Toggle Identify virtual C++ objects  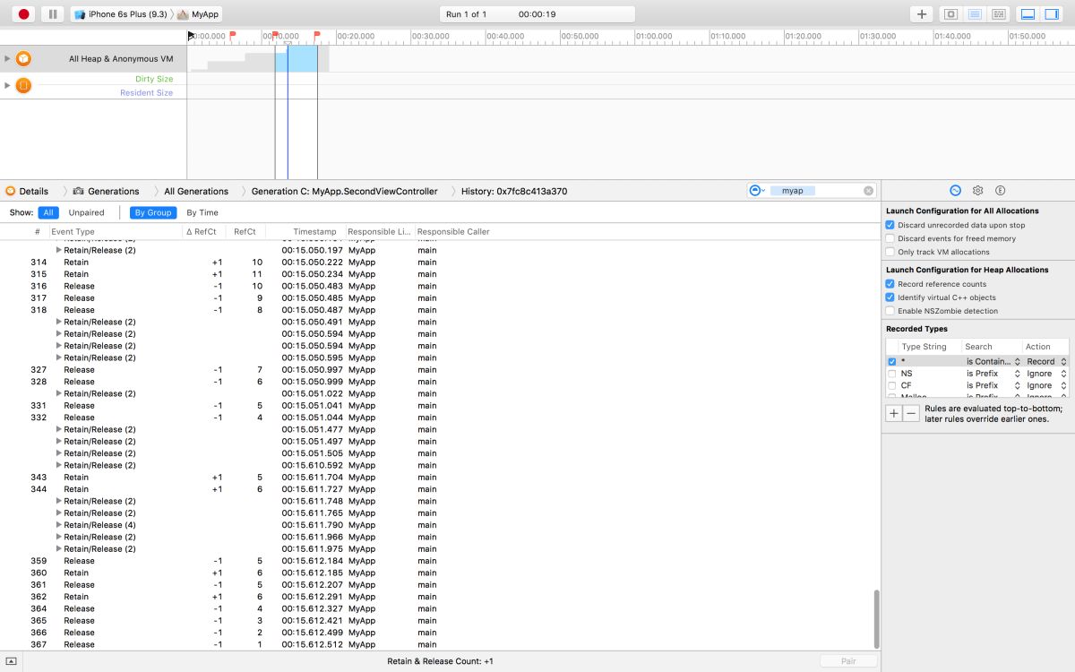tap(890, 297)
